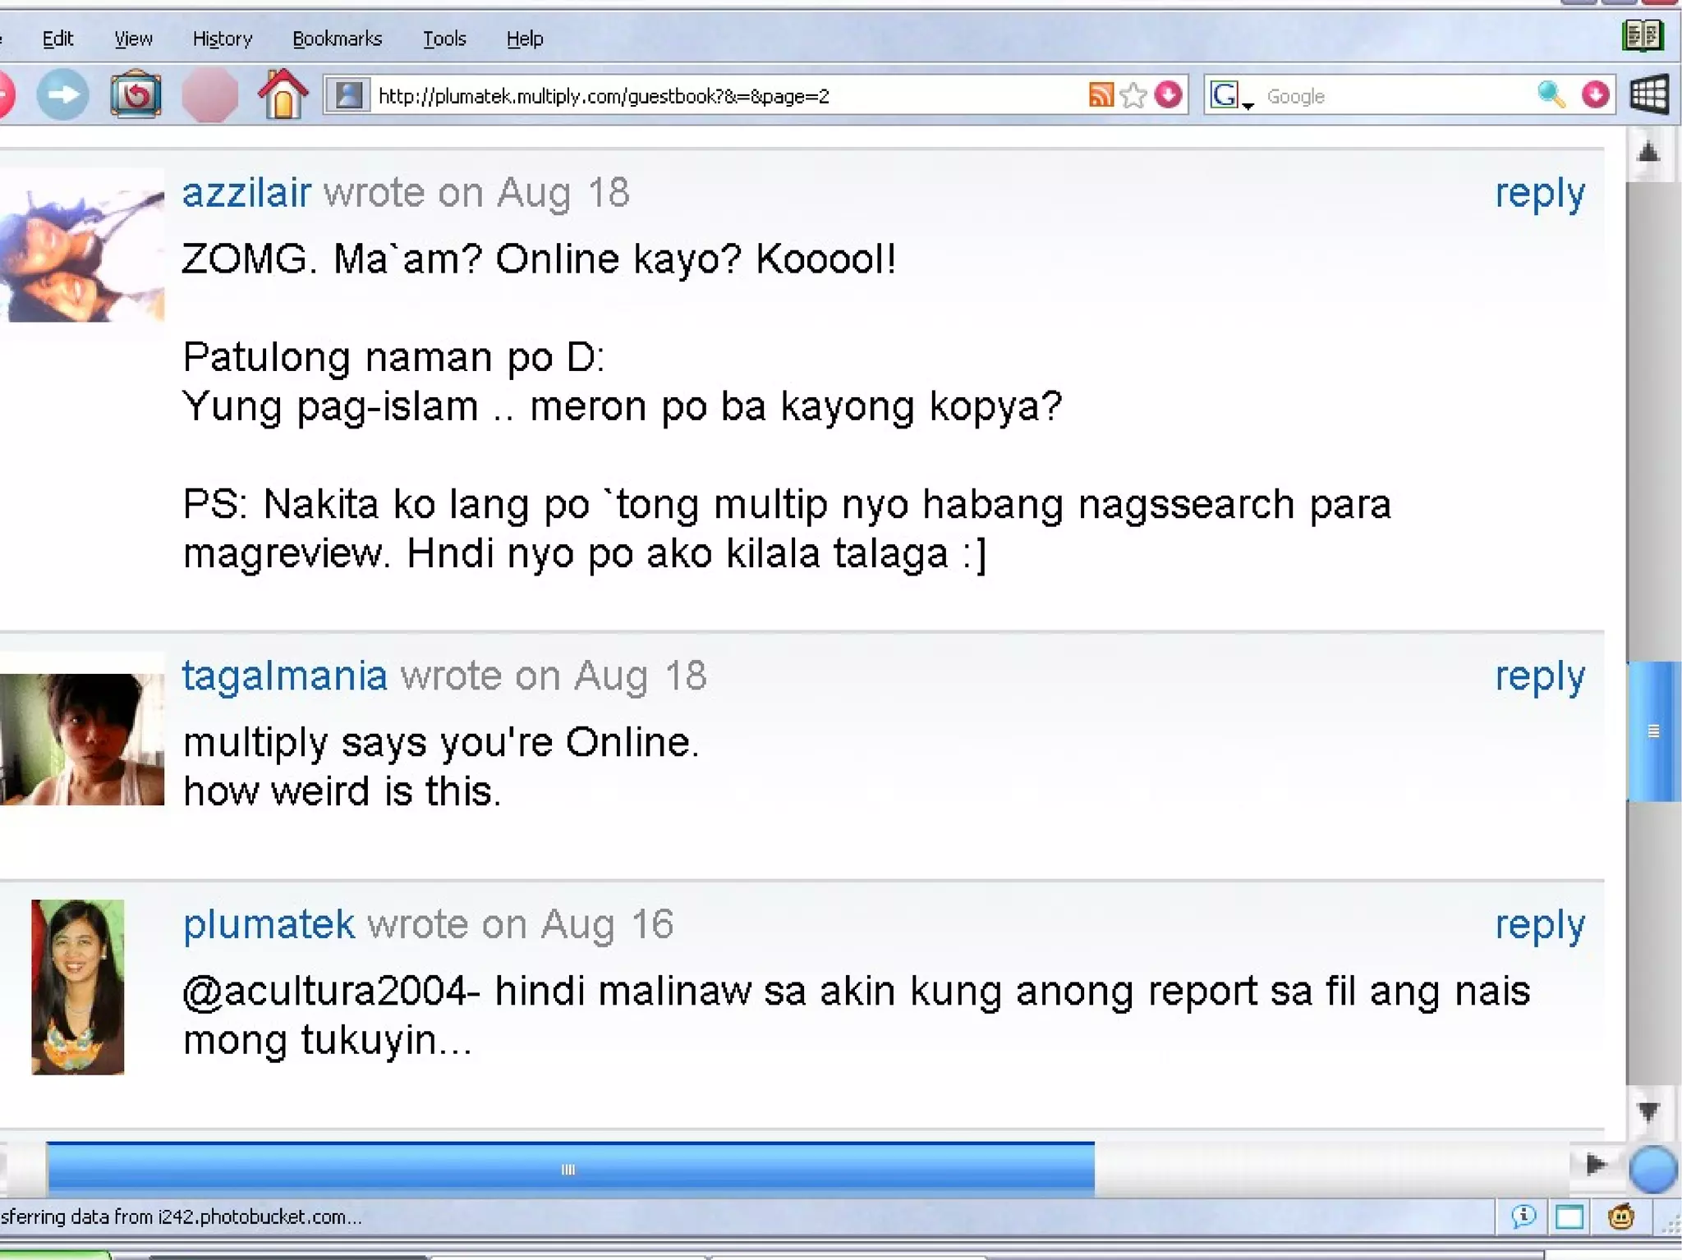Screen dimensions: 1682x1260
Task: Open tagalmania's profile username link
Action: tap(284, 676)
